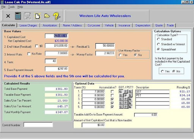Select the N button for tax row 3
Screen dimensions: 194x139
130,99
